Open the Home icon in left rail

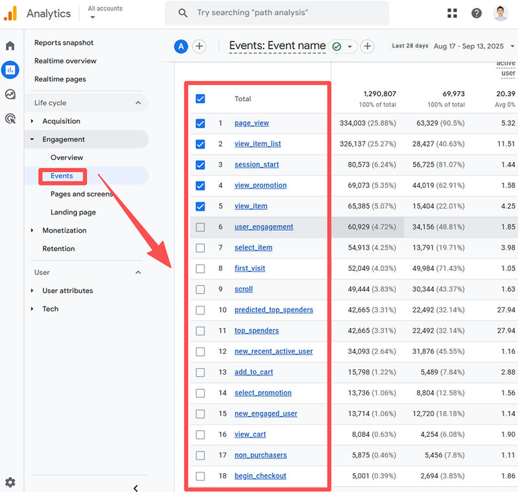(x=10, y=46)
